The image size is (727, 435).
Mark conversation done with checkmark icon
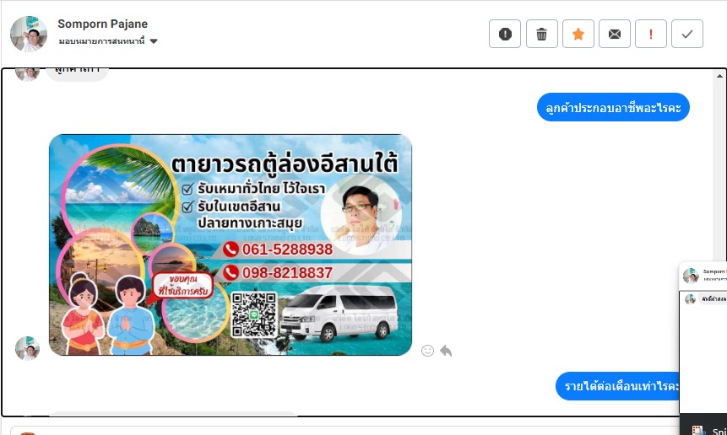(x=687, y=34)
